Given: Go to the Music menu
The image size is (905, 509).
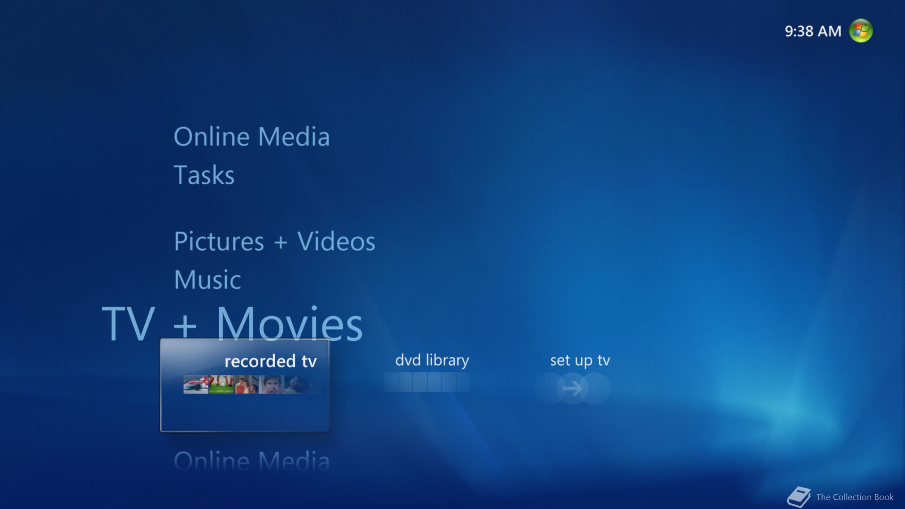Looking at the screenshot, I should click(x=207, y=279).
